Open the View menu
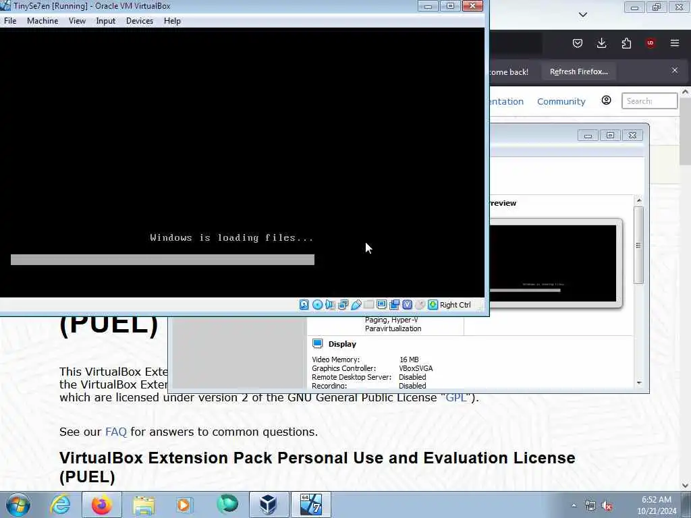Viewport: 691px width, 518px height. [x=77, y=21]
